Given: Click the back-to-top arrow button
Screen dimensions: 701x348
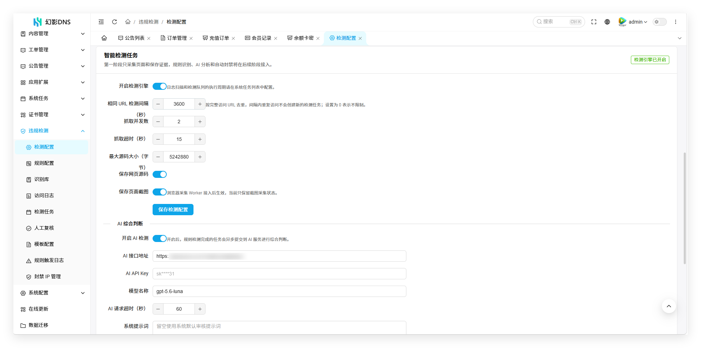Looking at the screenshot, I should tap(669, 306).
